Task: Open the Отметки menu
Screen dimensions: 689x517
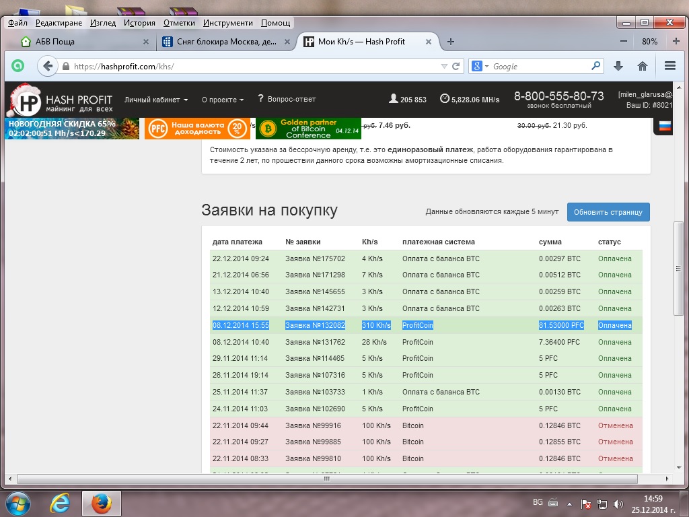Action: point(179,23)
